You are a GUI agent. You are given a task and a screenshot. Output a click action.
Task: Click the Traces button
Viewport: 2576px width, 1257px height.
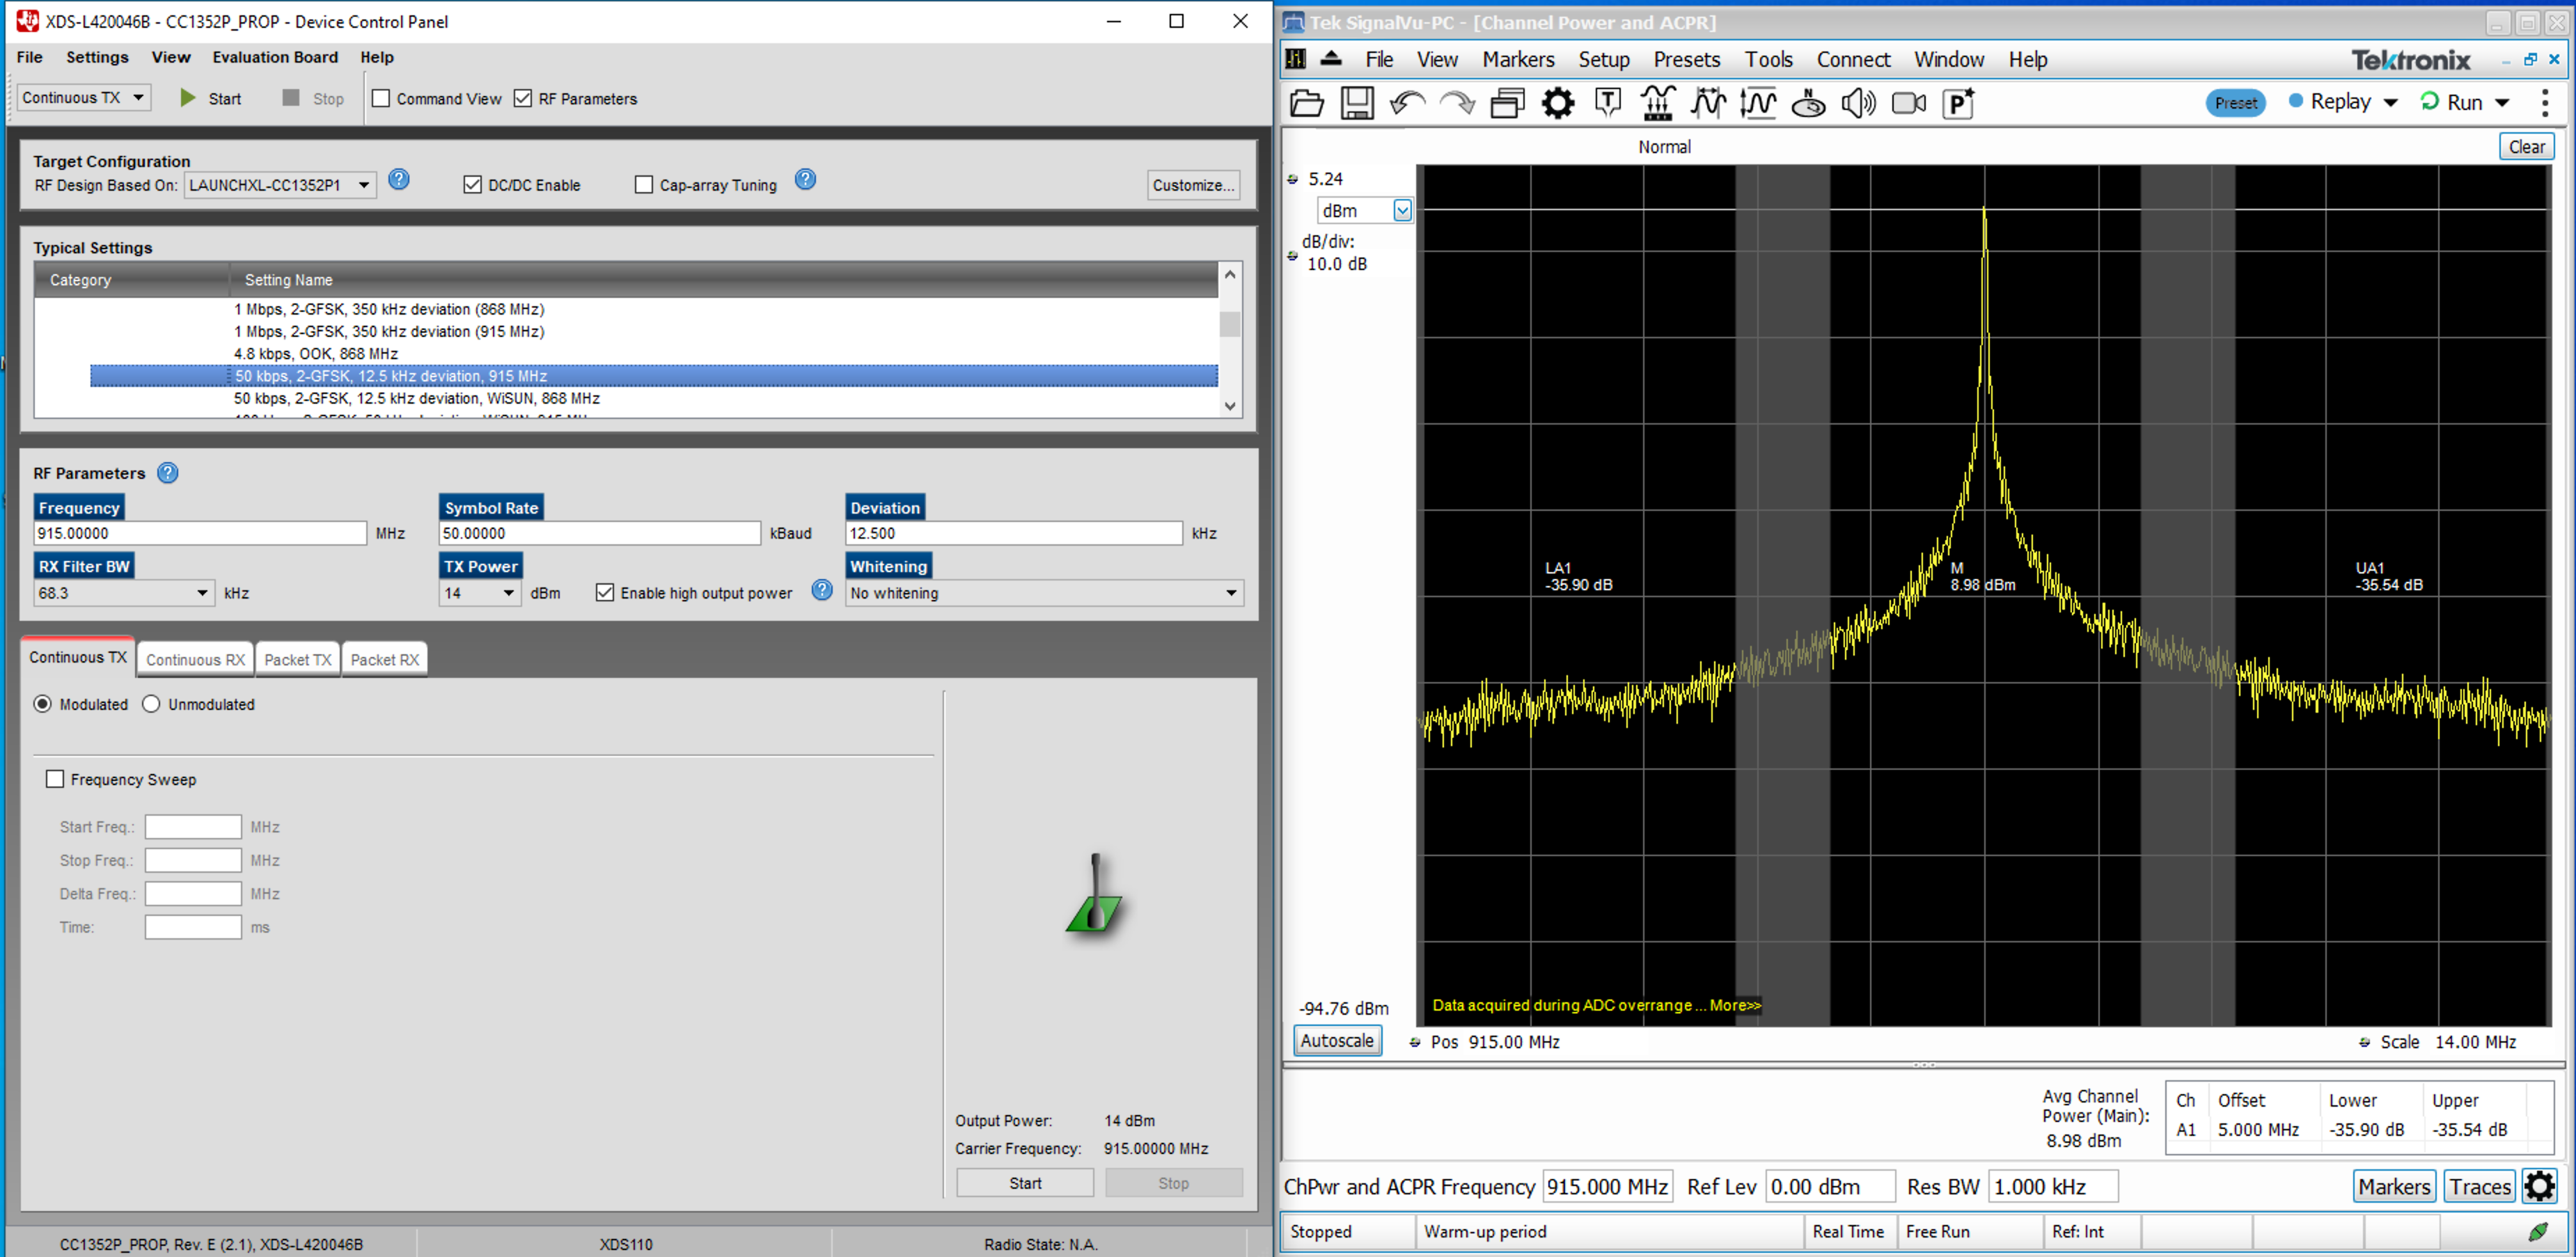(2480, 1186)
